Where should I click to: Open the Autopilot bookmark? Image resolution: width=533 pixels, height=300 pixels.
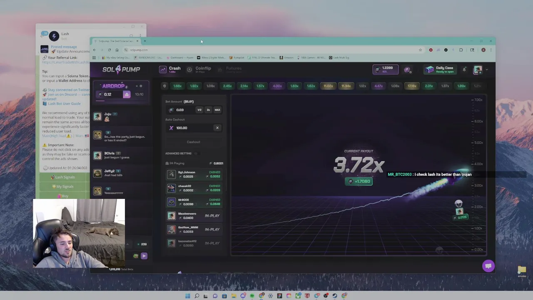coord(237,57)
